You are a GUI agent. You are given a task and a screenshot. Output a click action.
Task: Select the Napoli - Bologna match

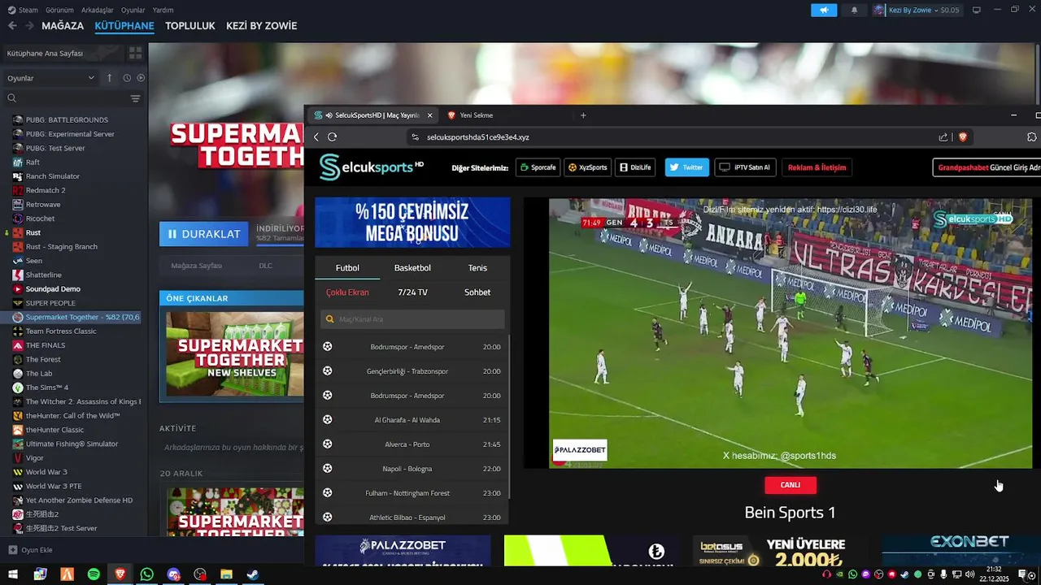412,469
